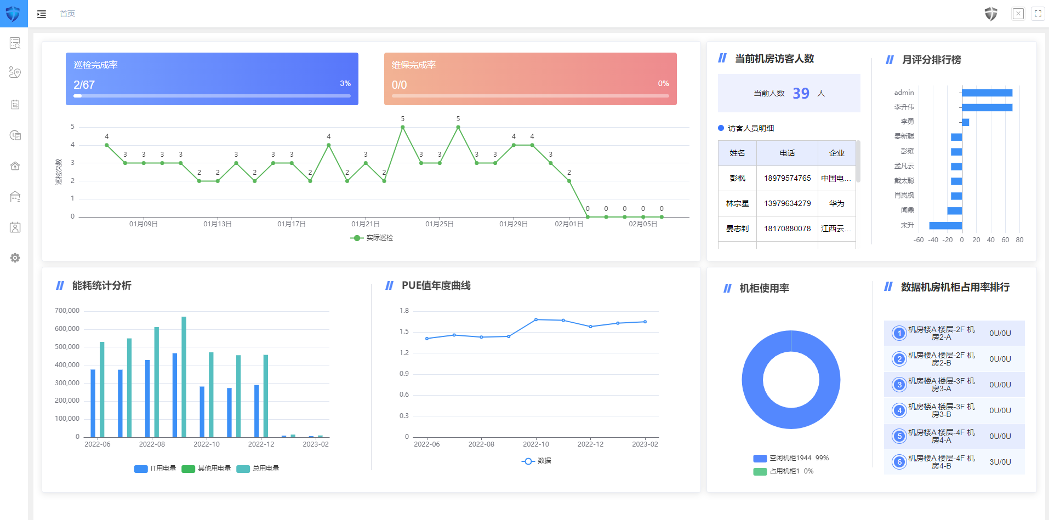Select the visitor name 林宗星
The image size is (1049, 520).
click(737, 203)
